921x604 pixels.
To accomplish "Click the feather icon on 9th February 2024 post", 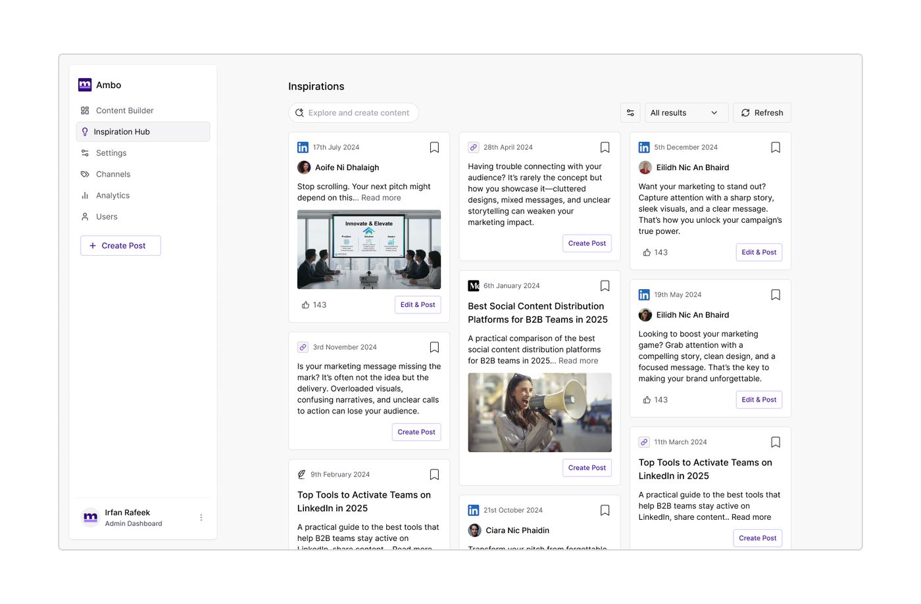I will pyautogui.click(x=301, y=475).
